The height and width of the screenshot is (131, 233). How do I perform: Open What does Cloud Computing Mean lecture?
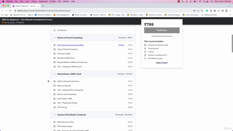point(71,45)
